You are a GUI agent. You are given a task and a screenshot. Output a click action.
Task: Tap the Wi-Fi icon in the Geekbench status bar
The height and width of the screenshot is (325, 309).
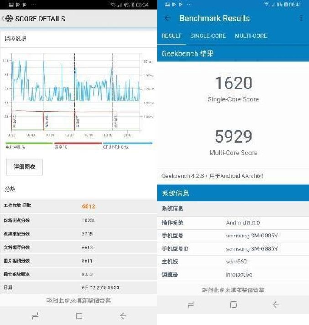pyautogui.click(x=267, y=4)
